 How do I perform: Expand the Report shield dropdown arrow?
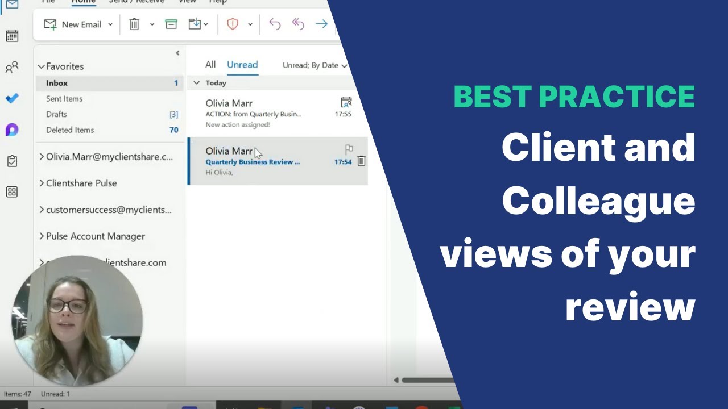(x=250, y=24)
